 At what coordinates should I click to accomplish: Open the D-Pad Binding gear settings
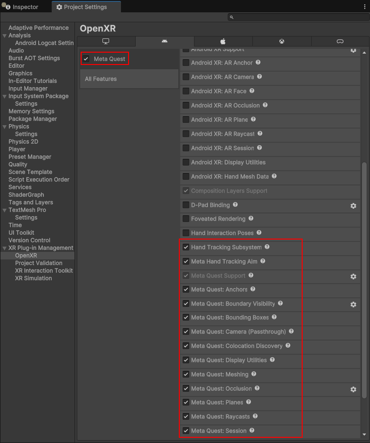point(353,206)
